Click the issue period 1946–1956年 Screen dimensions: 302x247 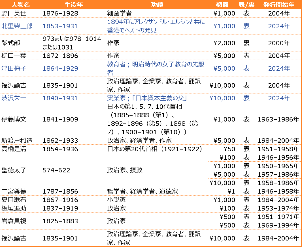point(278,157)
